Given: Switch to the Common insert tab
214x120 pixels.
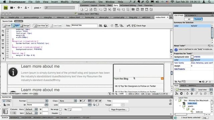Looking at the screenshot, I should (x=84, y=5).
